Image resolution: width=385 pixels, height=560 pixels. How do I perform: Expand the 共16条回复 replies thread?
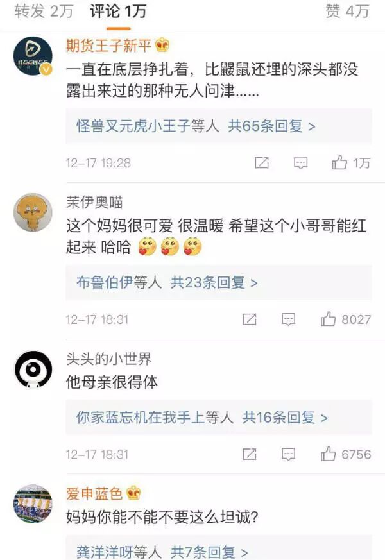[x=285, y=417]
